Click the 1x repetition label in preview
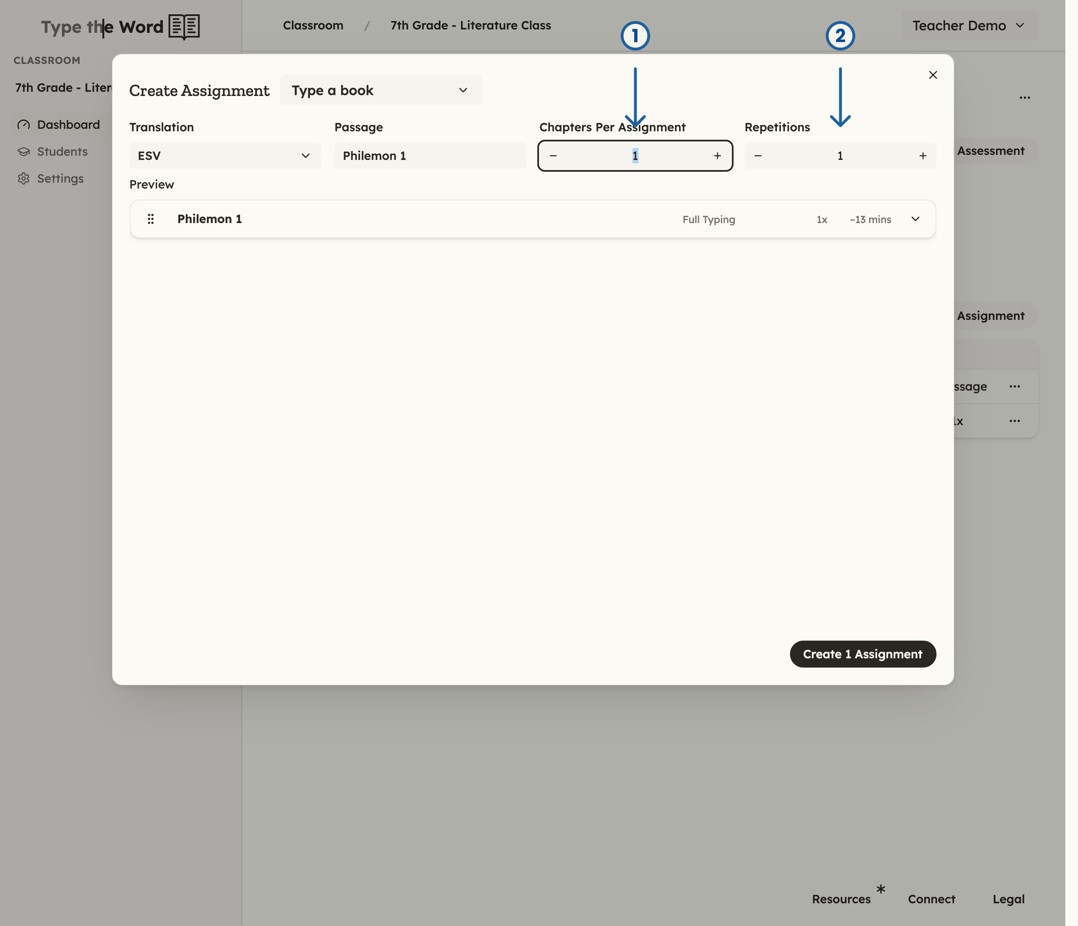This screenshot has height=926, width=1078. [822, 219]
